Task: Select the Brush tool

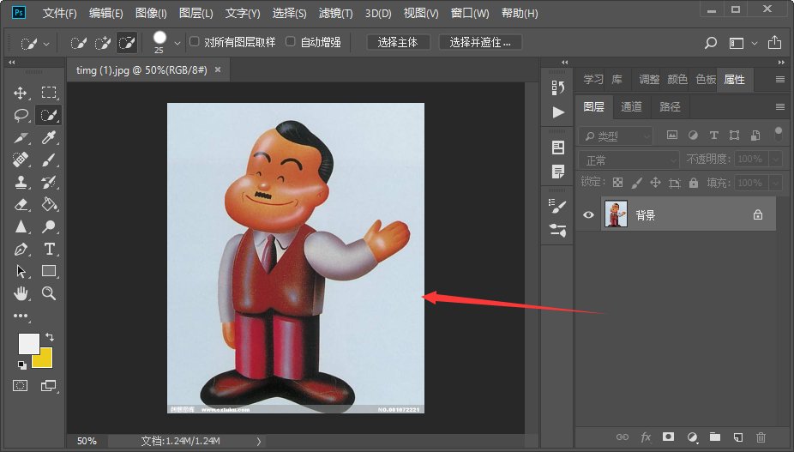Action: pyautogui.click(x=49, y=160)
